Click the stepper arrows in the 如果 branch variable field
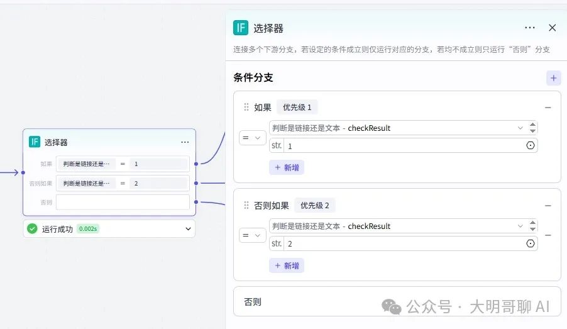 tap(532, 128)
